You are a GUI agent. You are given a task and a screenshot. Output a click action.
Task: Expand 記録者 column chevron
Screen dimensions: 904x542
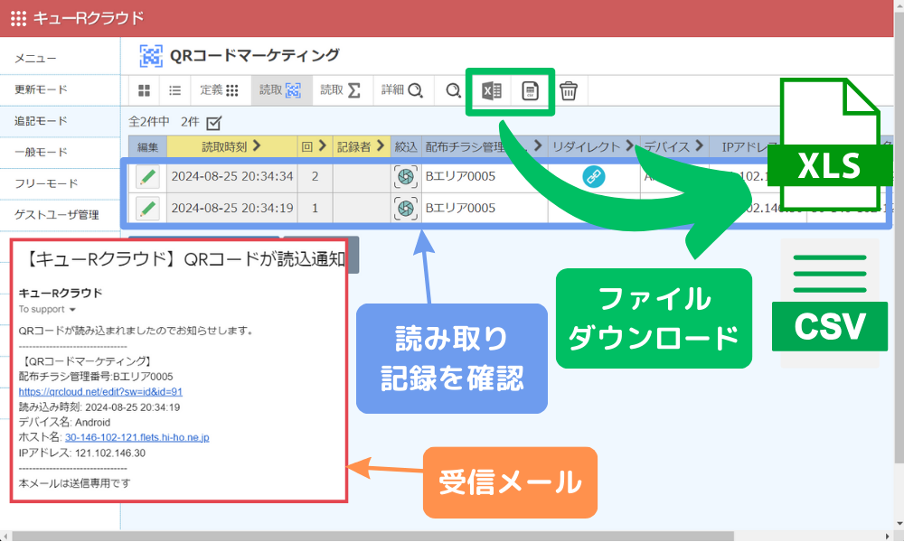tap(381, 146)
